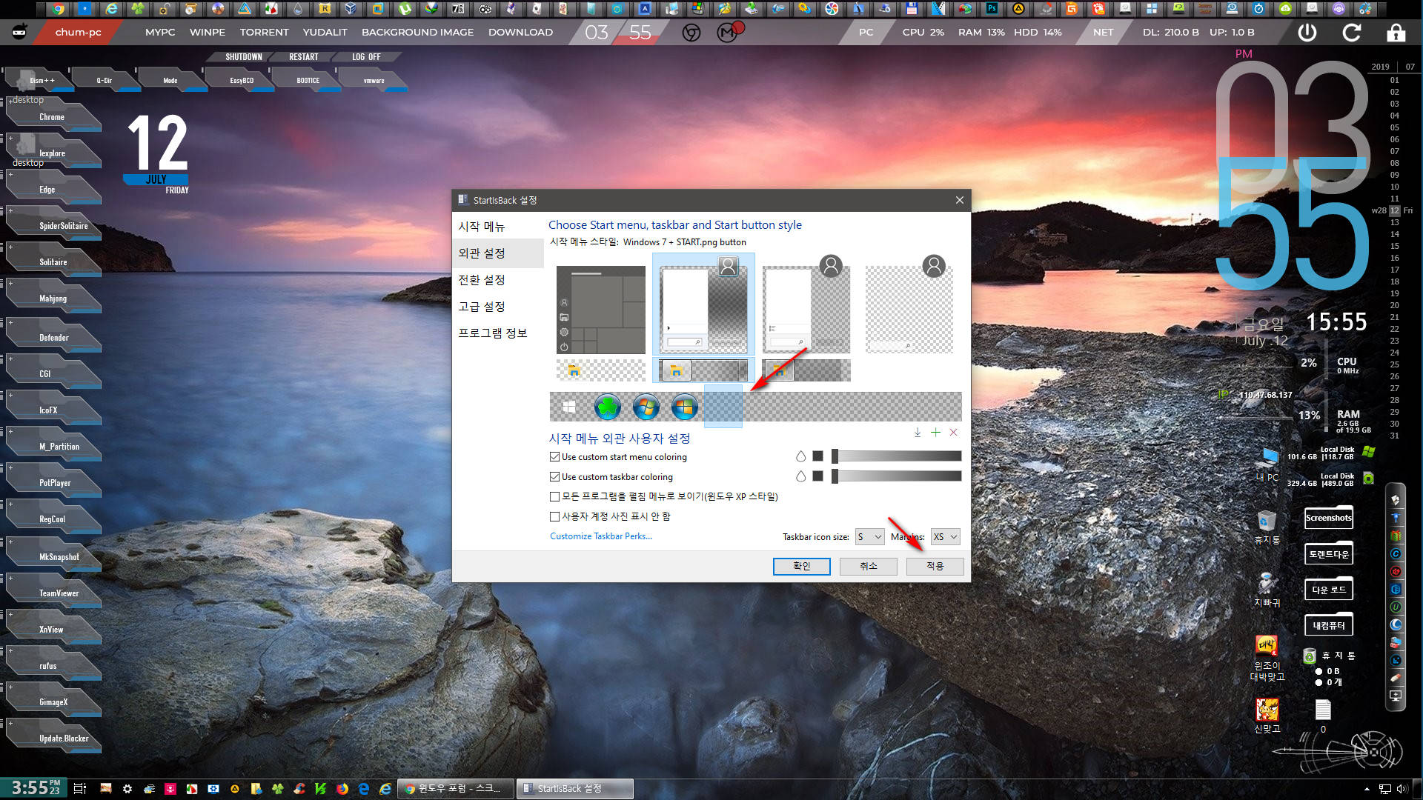Open Edge from the taskbar
The width and height of the screenshot is (1423, 800).
click(363, 789)
